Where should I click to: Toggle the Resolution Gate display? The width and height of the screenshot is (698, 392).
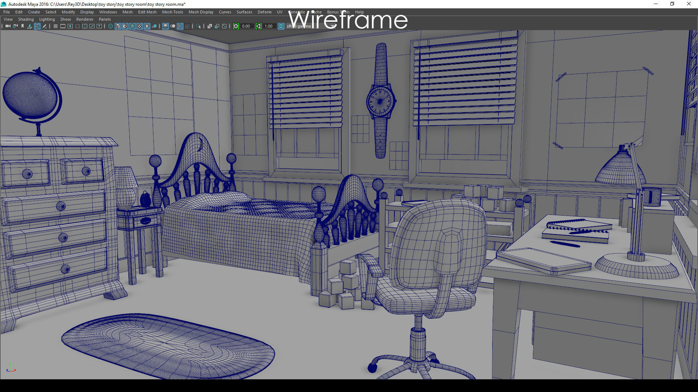tap(70, 26)
